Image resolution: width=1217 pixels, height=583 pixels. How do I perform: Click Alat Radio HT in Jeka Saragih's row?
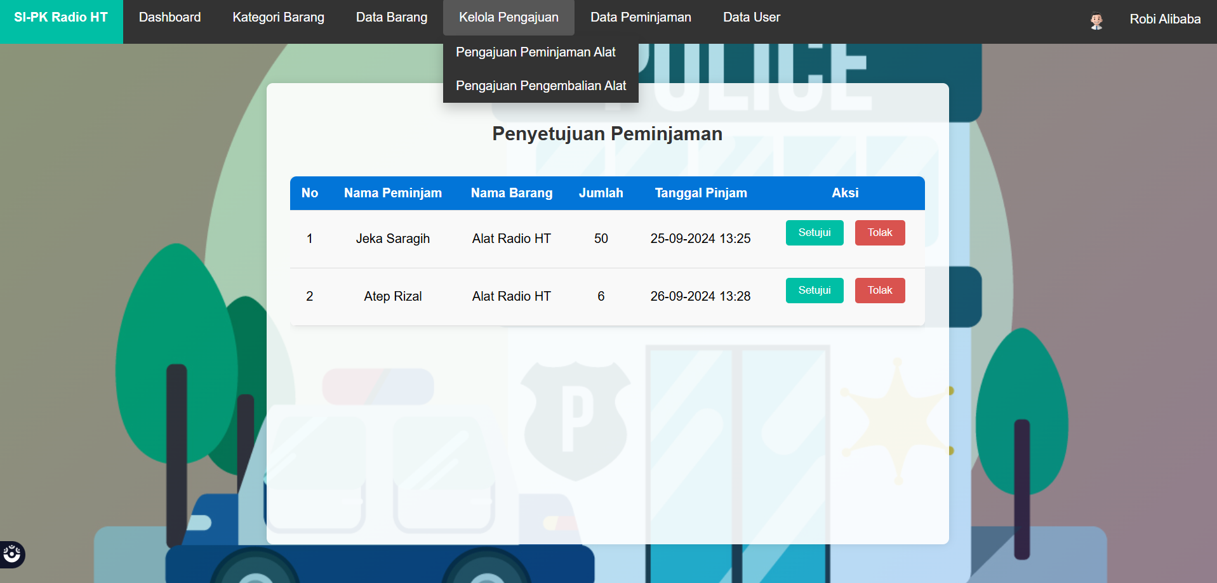coord(512,239)
